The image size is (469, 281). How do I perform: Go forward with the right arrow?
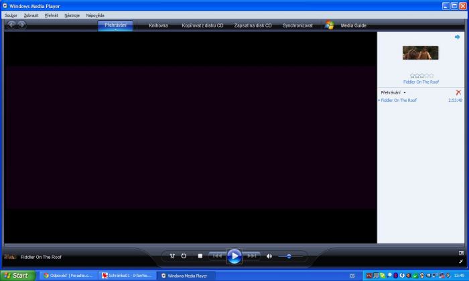click(x=21, y=25)
